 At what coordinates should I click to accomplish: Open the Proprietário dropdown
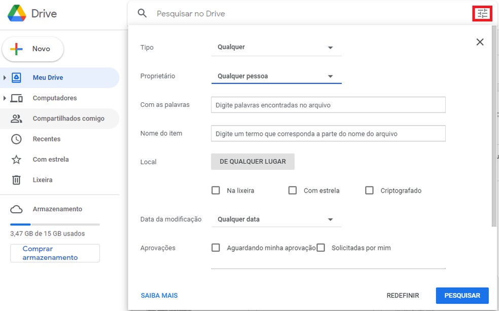276,76
